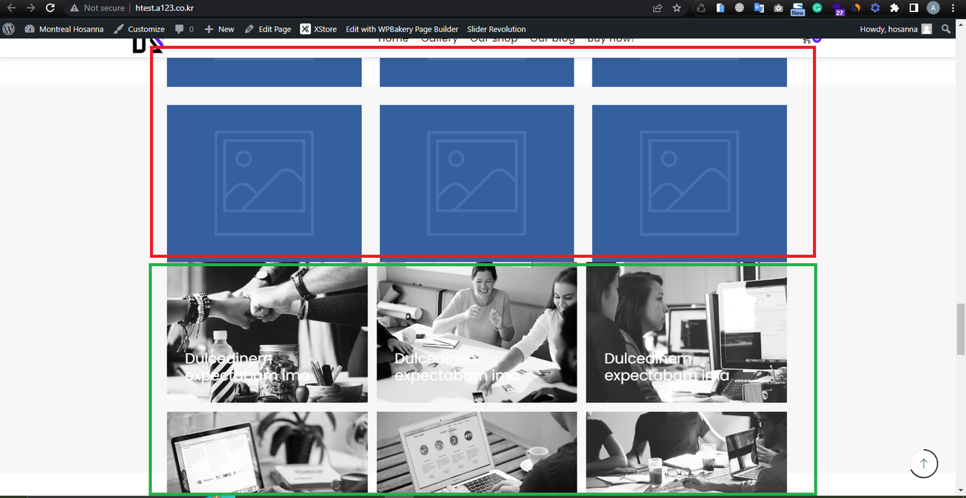Click the blue swirl extension icon

coord(875,8)
